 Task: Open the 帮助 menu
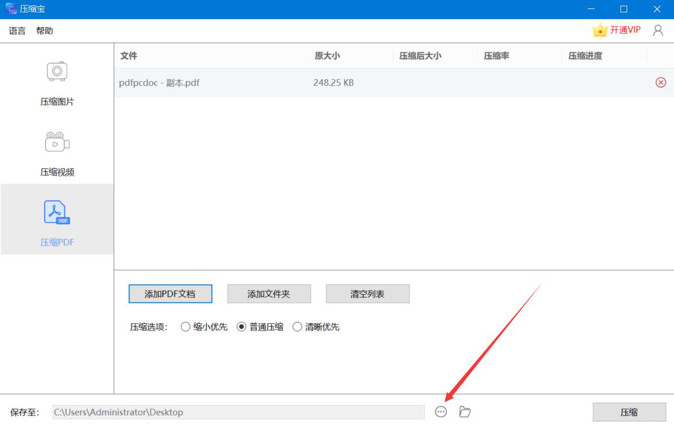pyautogui.click(x=45, y=31)
